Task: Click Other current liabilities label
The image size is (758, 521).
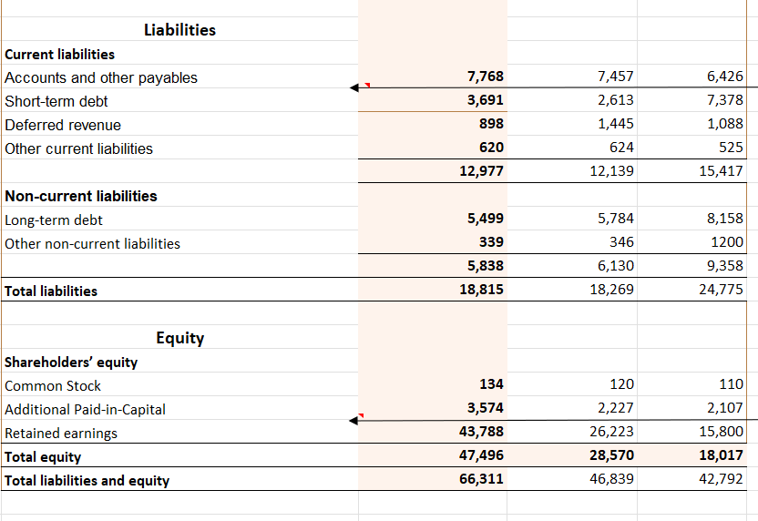Action: coord(78,148)
